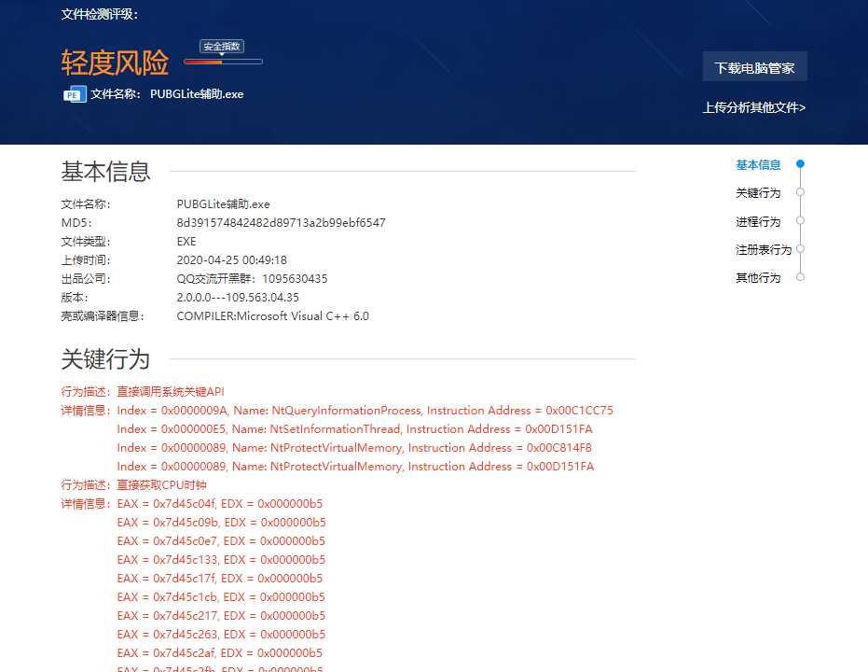Jump to 关键行为 section in side navigation
This screenshot has width=868, height=672.
point(758,193)
